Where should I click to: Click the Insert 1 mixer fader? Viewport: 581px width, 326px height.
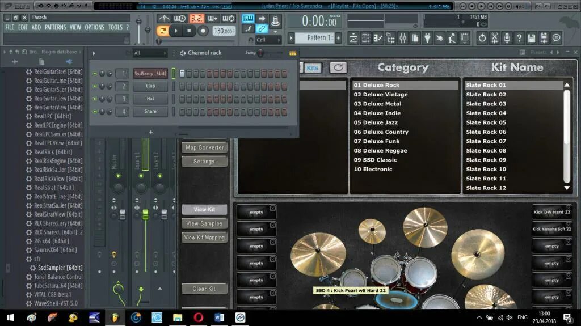(x=145, y=214)
